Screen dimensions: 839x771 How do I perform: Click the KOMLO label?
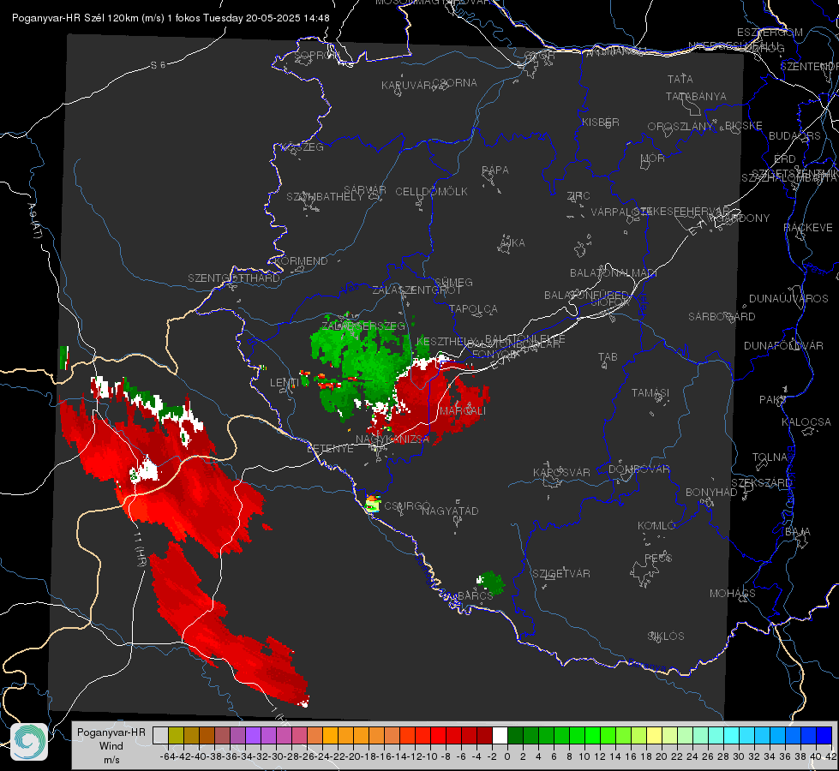656,526
